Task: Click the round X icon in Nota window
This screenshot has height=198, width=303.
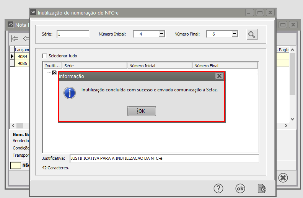Action: pos(283,178)
